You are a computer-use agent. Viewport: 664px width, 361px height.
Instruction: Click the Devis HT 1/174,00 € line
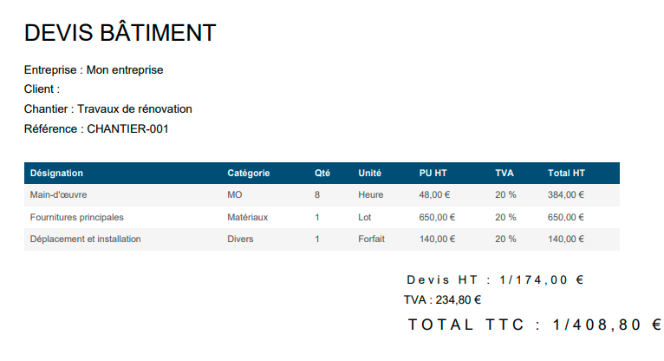point(495,280)
